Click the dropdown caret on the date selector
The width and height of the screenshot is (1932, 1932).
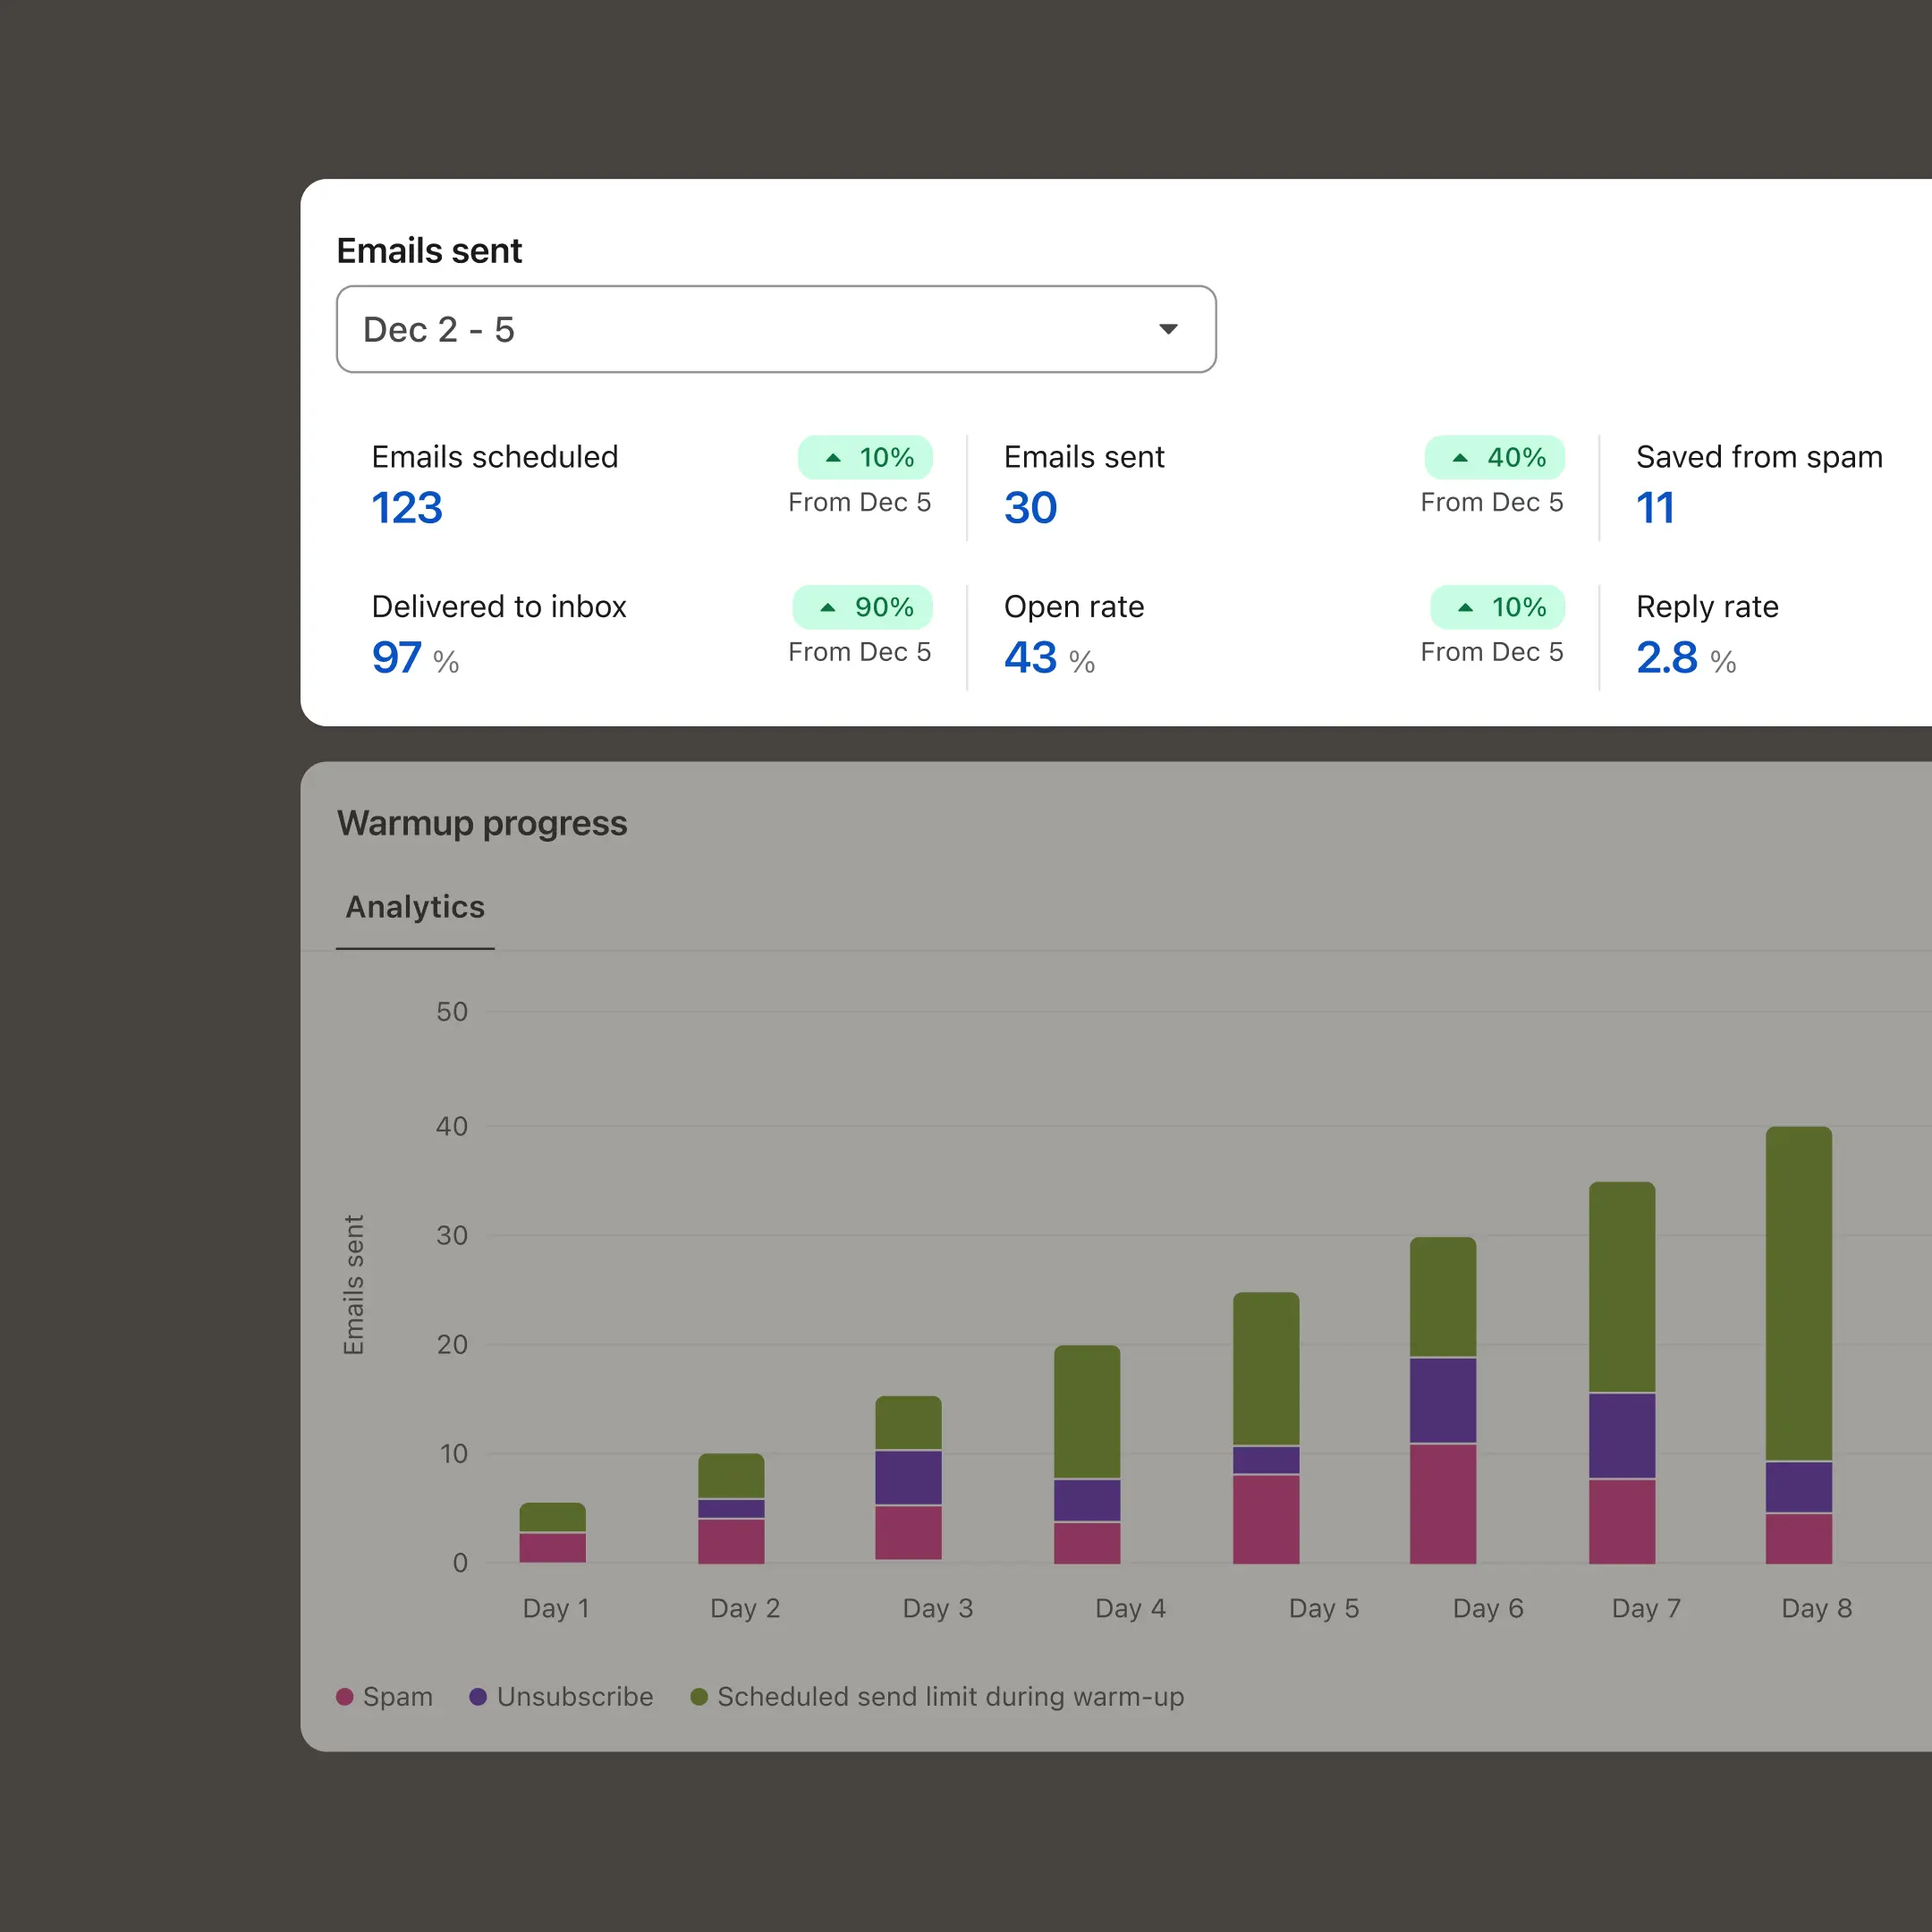click(1168, 329)
